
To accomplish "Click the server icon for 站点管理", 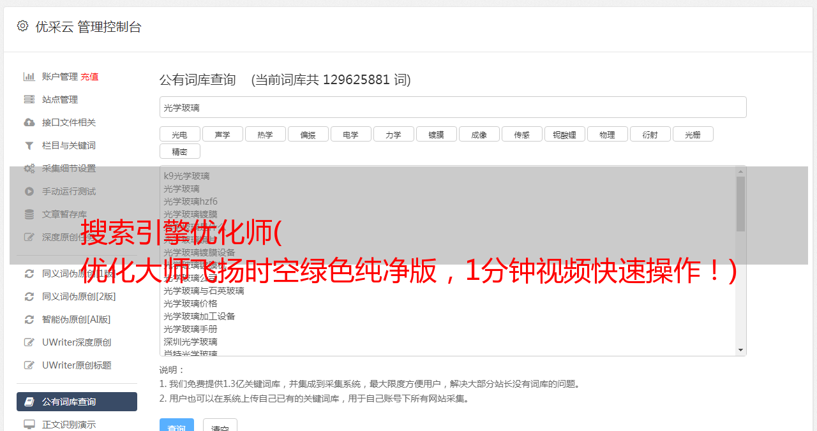I will pos(29,99).
